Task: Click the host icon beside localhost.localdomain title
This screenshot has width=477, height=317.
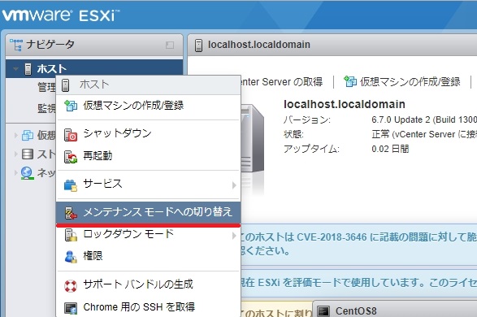Action: pos(198,46)
